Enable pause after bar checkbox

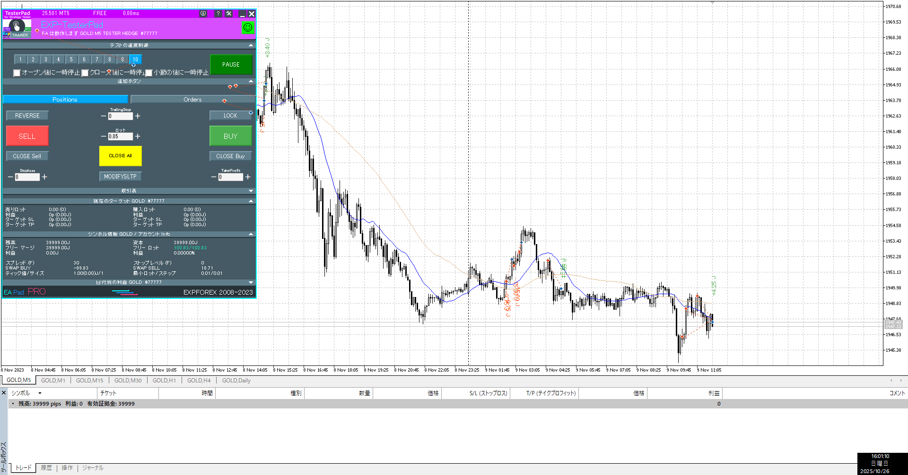click(x=149, y=73)
